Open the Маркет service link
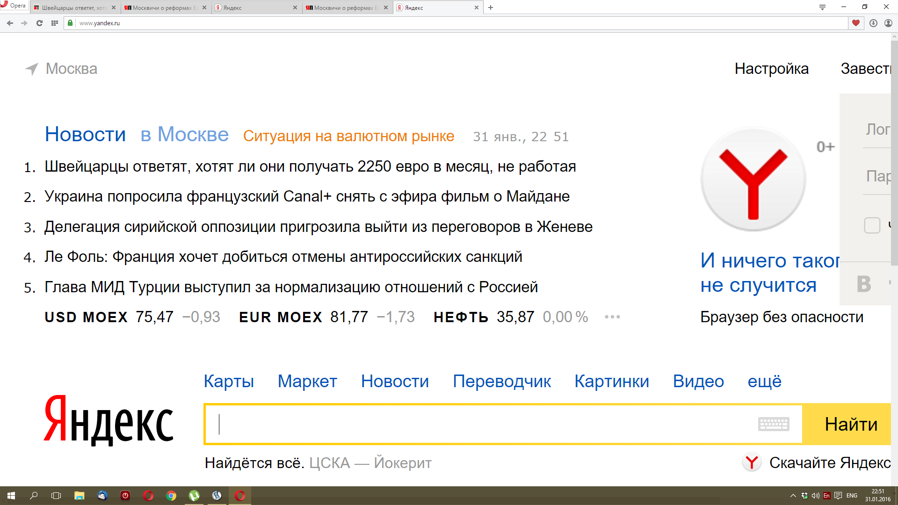The height and width of the screenshot is (505, 898). pos(307,382)
